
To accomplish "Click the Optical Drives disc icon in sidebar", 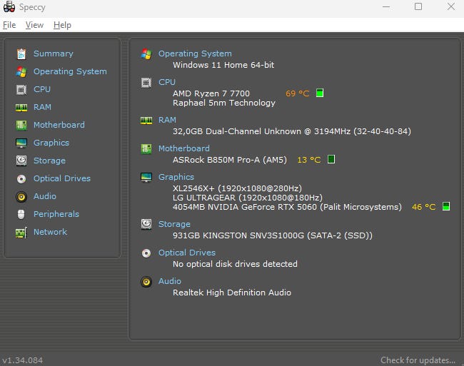I will click(21, 179).
